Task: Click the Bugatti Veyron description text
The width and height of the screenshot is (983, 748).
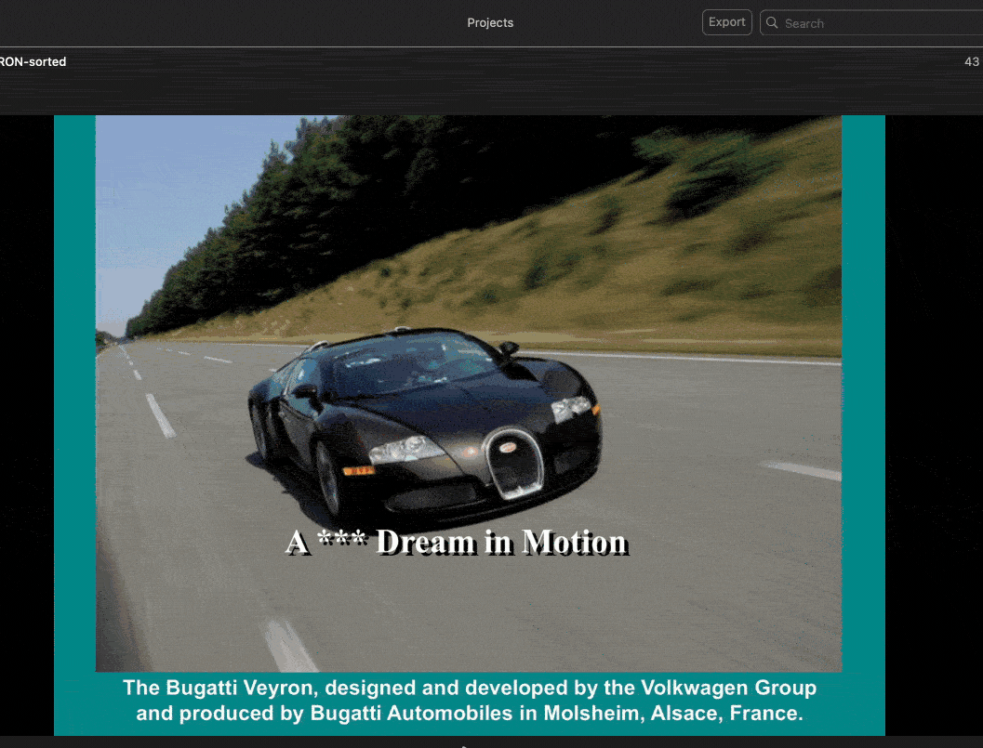Action: (x=470, y=701)
